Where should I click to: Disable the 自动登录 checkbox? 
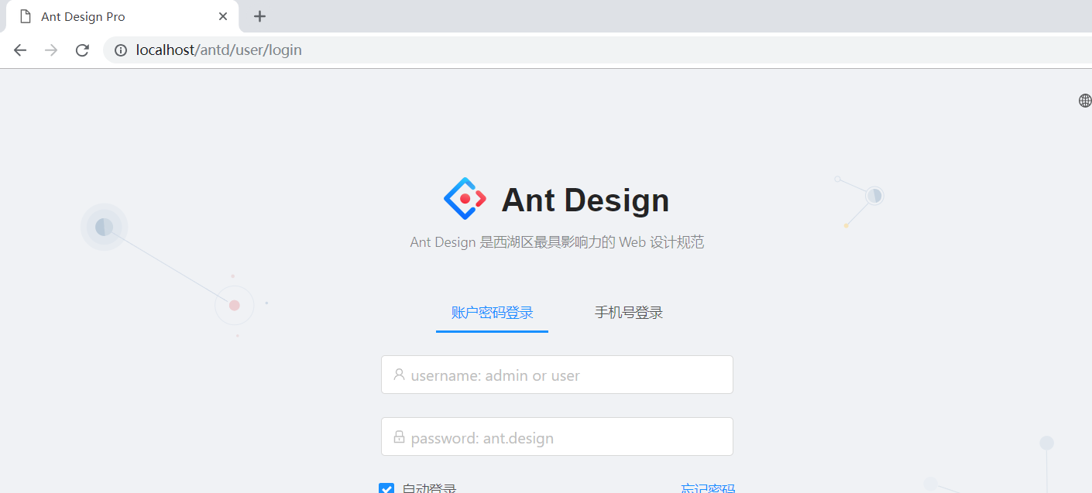[386, 488]
